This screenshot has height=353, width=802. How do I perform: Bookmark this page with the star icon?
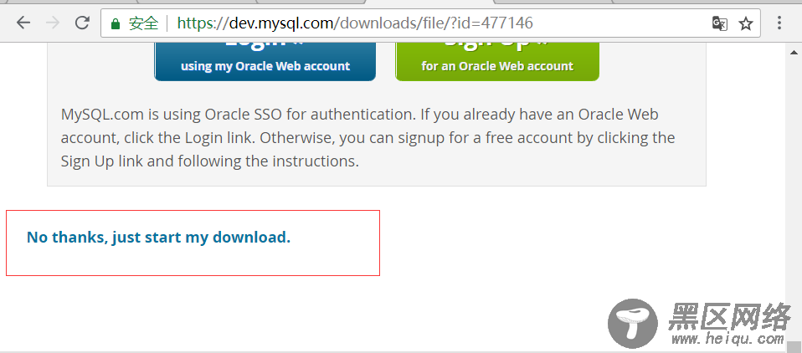click(x=746, y=23)
